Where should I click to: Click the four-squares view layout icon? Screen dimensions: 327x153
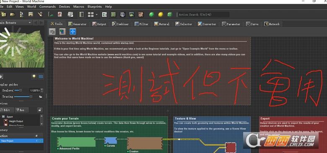coord(91,14)
